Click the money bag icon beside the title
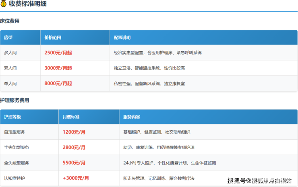The width and height of the screenshot is (298, 187). 4,4
